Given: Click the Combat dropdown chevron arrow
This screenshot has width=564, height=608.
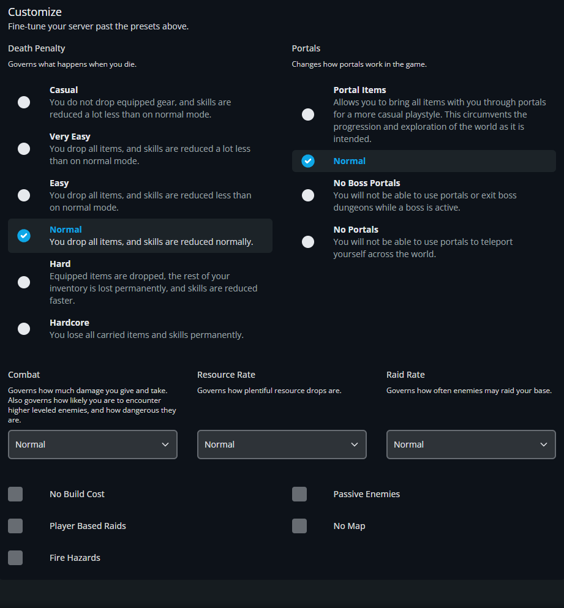Looking at the screenshot, I should pyautogui.click(x=165, y=445).
